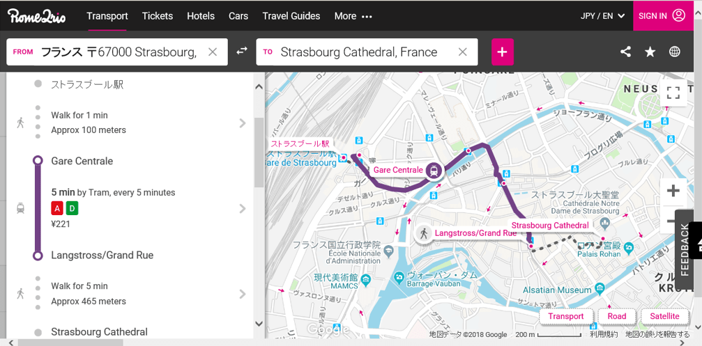Open the Travel Guides tab
Screen dimensions: 702x346
pyautogui.click(x=291, y=16)
